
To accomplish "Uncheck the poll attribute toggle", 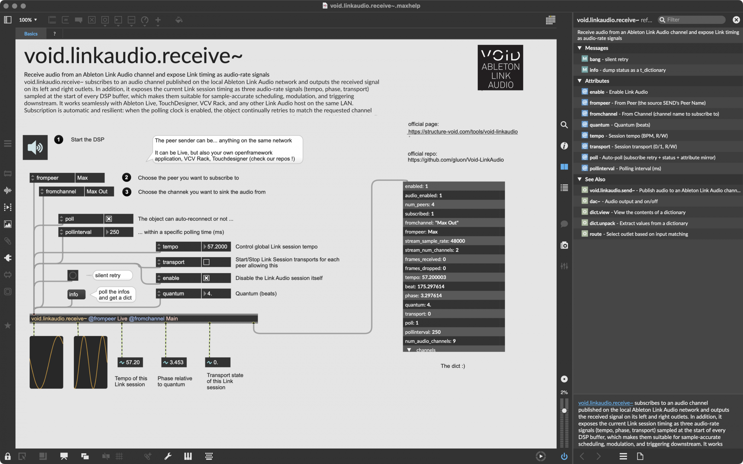I will [x=109, y=219].
